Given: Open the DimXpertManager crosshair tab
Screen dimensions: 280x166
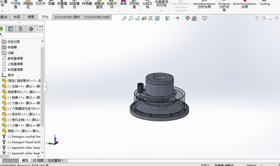Looking at the screenshot, I should (x=31, y=29).
